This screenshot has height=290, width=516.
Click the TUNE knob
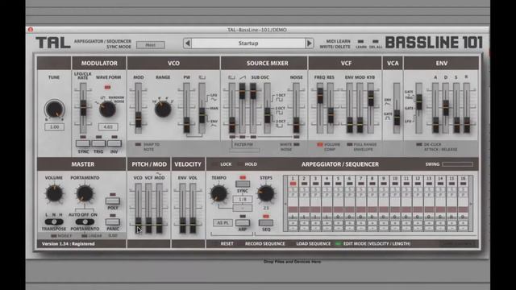[x=55, y=110]
